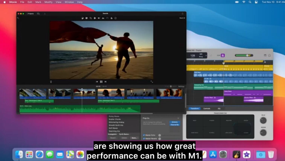
Task: Open the Color Correction palette tool
Action: coord(87,18)
